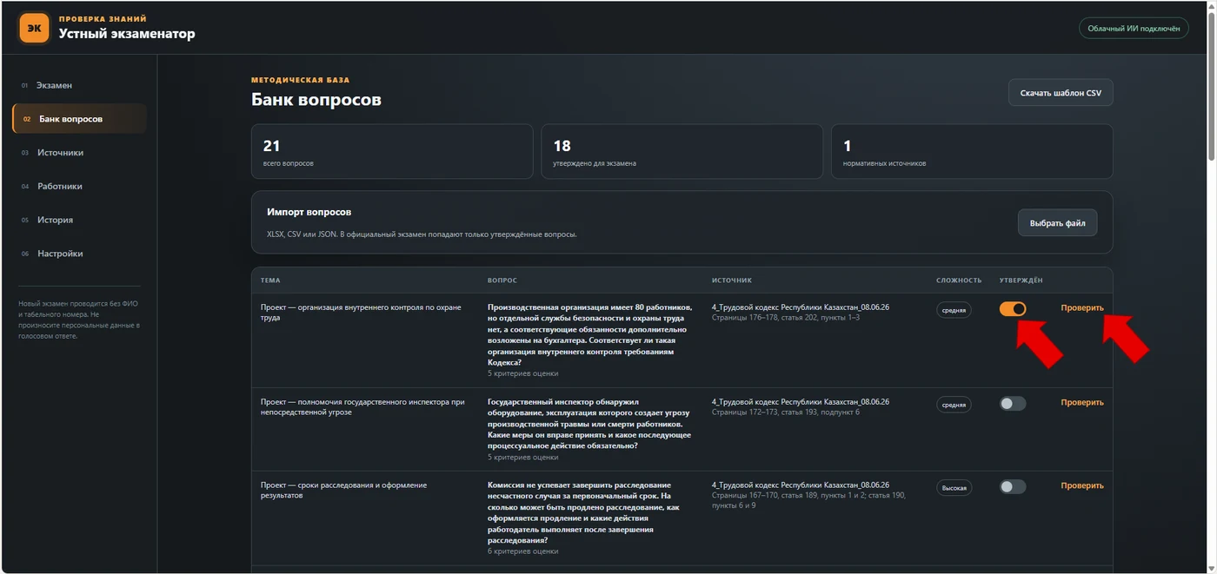
Task: Click the ТЕМА column header
Action: (270, 280)
